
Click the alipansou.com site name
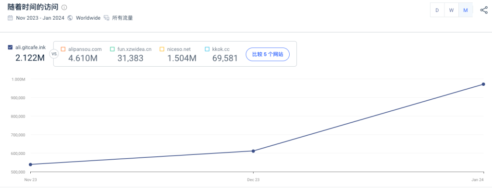pyautogui.click(x=85, y=49)
